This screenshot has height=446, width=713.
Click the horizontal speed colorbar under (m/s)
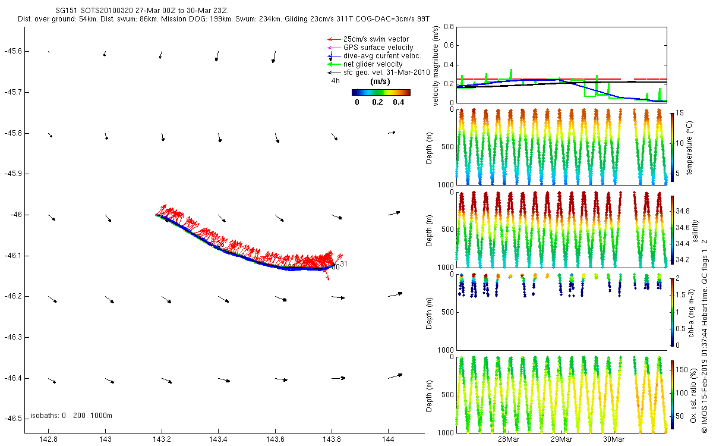(x=381, y=92)
